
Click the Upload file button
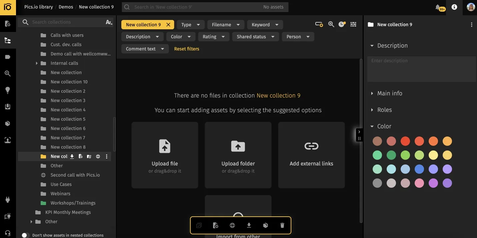pos(165,155)
